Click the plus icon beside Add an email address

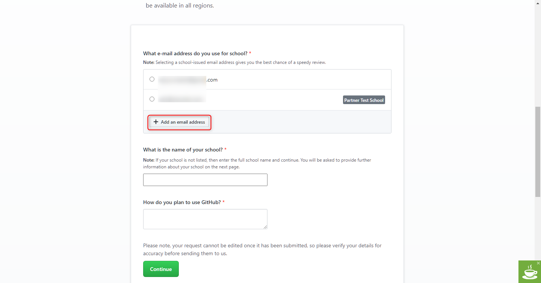pyautogui.click(x=156, y=122)
